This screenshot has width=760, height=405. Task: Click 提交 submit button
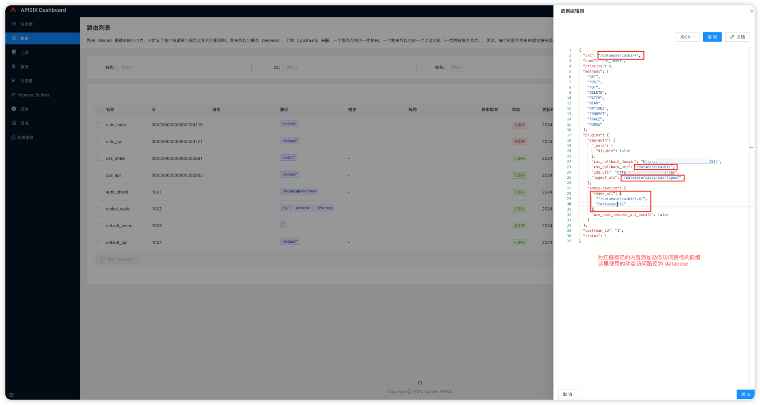coord(746,394)
